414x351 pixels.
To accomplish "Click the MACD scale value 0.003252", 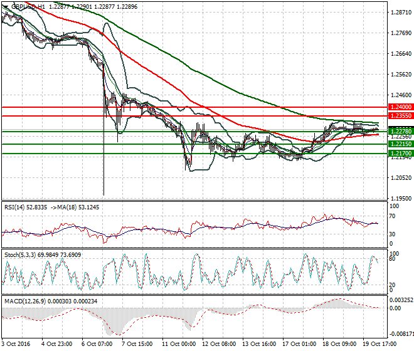I will click(401, 300).
